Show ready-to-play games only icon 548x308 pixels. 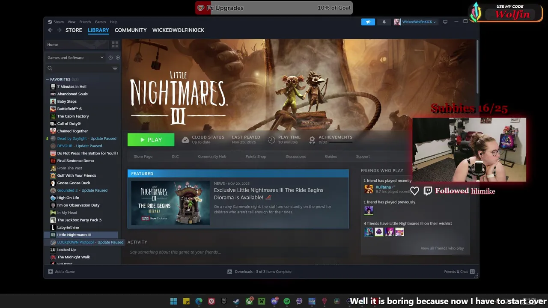click(118, 57)
